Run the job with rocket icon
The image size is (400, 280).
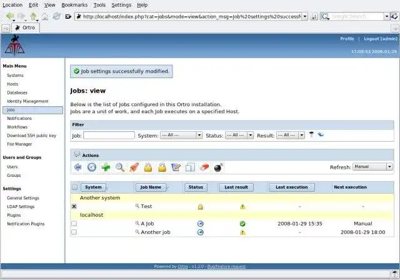click(134, 167)
